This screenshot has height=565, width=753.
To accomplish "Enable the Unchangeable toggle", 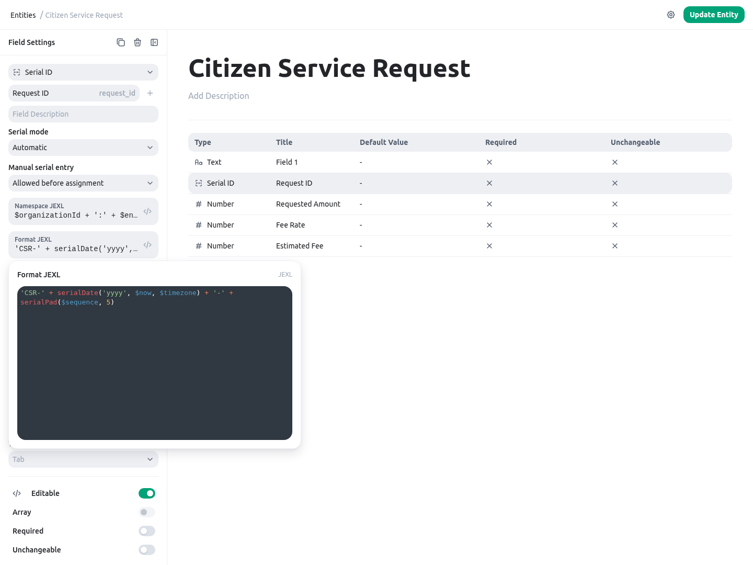I will point(147,550).
